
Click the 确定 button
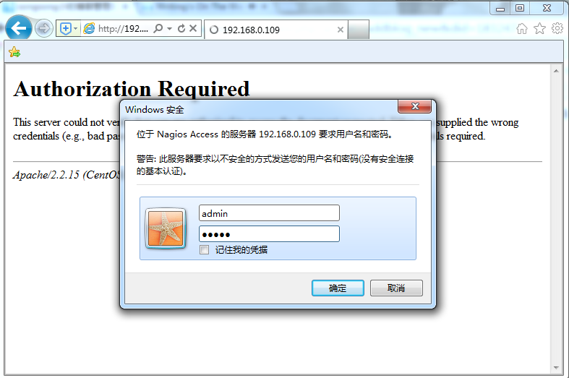(338, 288)
